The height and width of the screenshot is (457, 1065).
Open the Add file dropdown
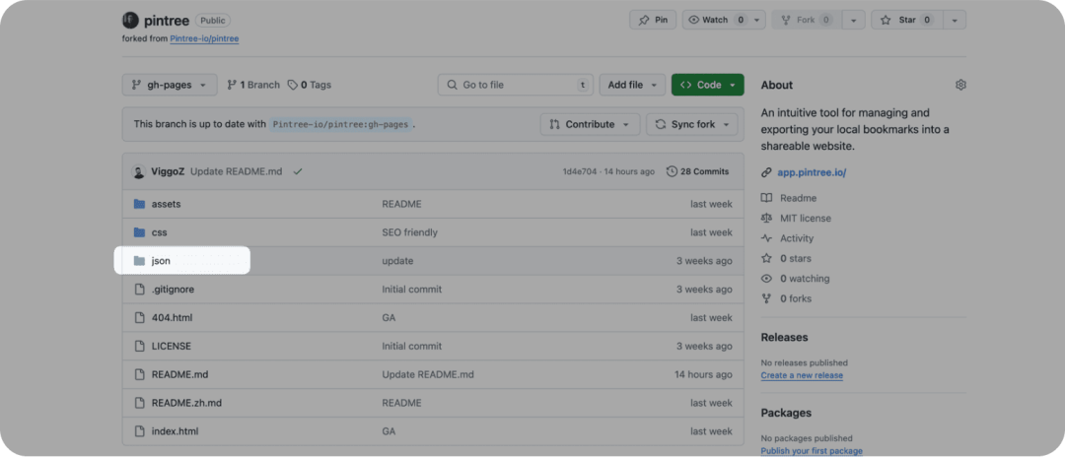point(632,85)
